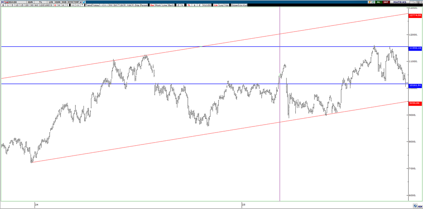Click the Z toolbar button
This screenshot has height=209, width=423.
178,5
